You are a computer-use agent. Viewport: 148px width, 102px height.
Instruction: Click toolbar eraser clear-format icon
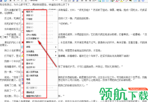(127, 1)
